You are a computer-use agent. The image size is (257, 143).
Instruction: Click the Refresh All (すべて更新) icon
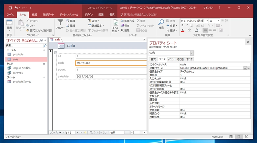tap(115, 23)
